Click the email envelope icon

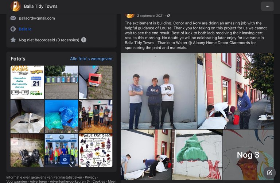pyautogui.click(x=13, y=18)
